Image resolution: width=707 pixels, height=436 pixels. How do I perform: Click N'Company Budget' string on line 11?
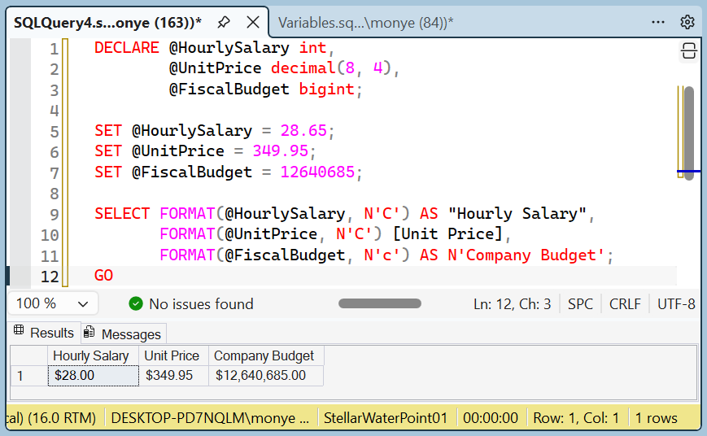526,255
